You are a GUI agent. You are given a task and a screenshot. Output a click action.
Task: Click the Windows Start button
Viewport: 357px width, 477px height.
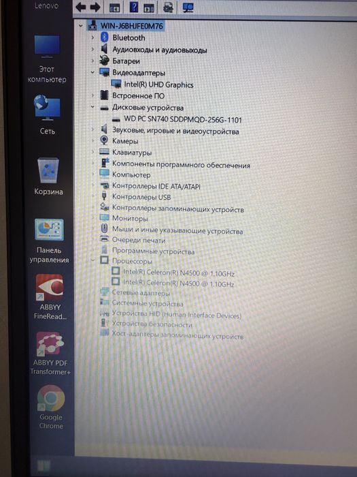click(x=43, y=465)
